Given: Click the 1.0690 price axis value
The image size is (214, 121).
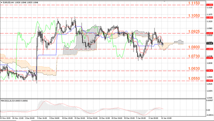Looking at the screenshot, I should pyautogui.click(x=210, y=63).
